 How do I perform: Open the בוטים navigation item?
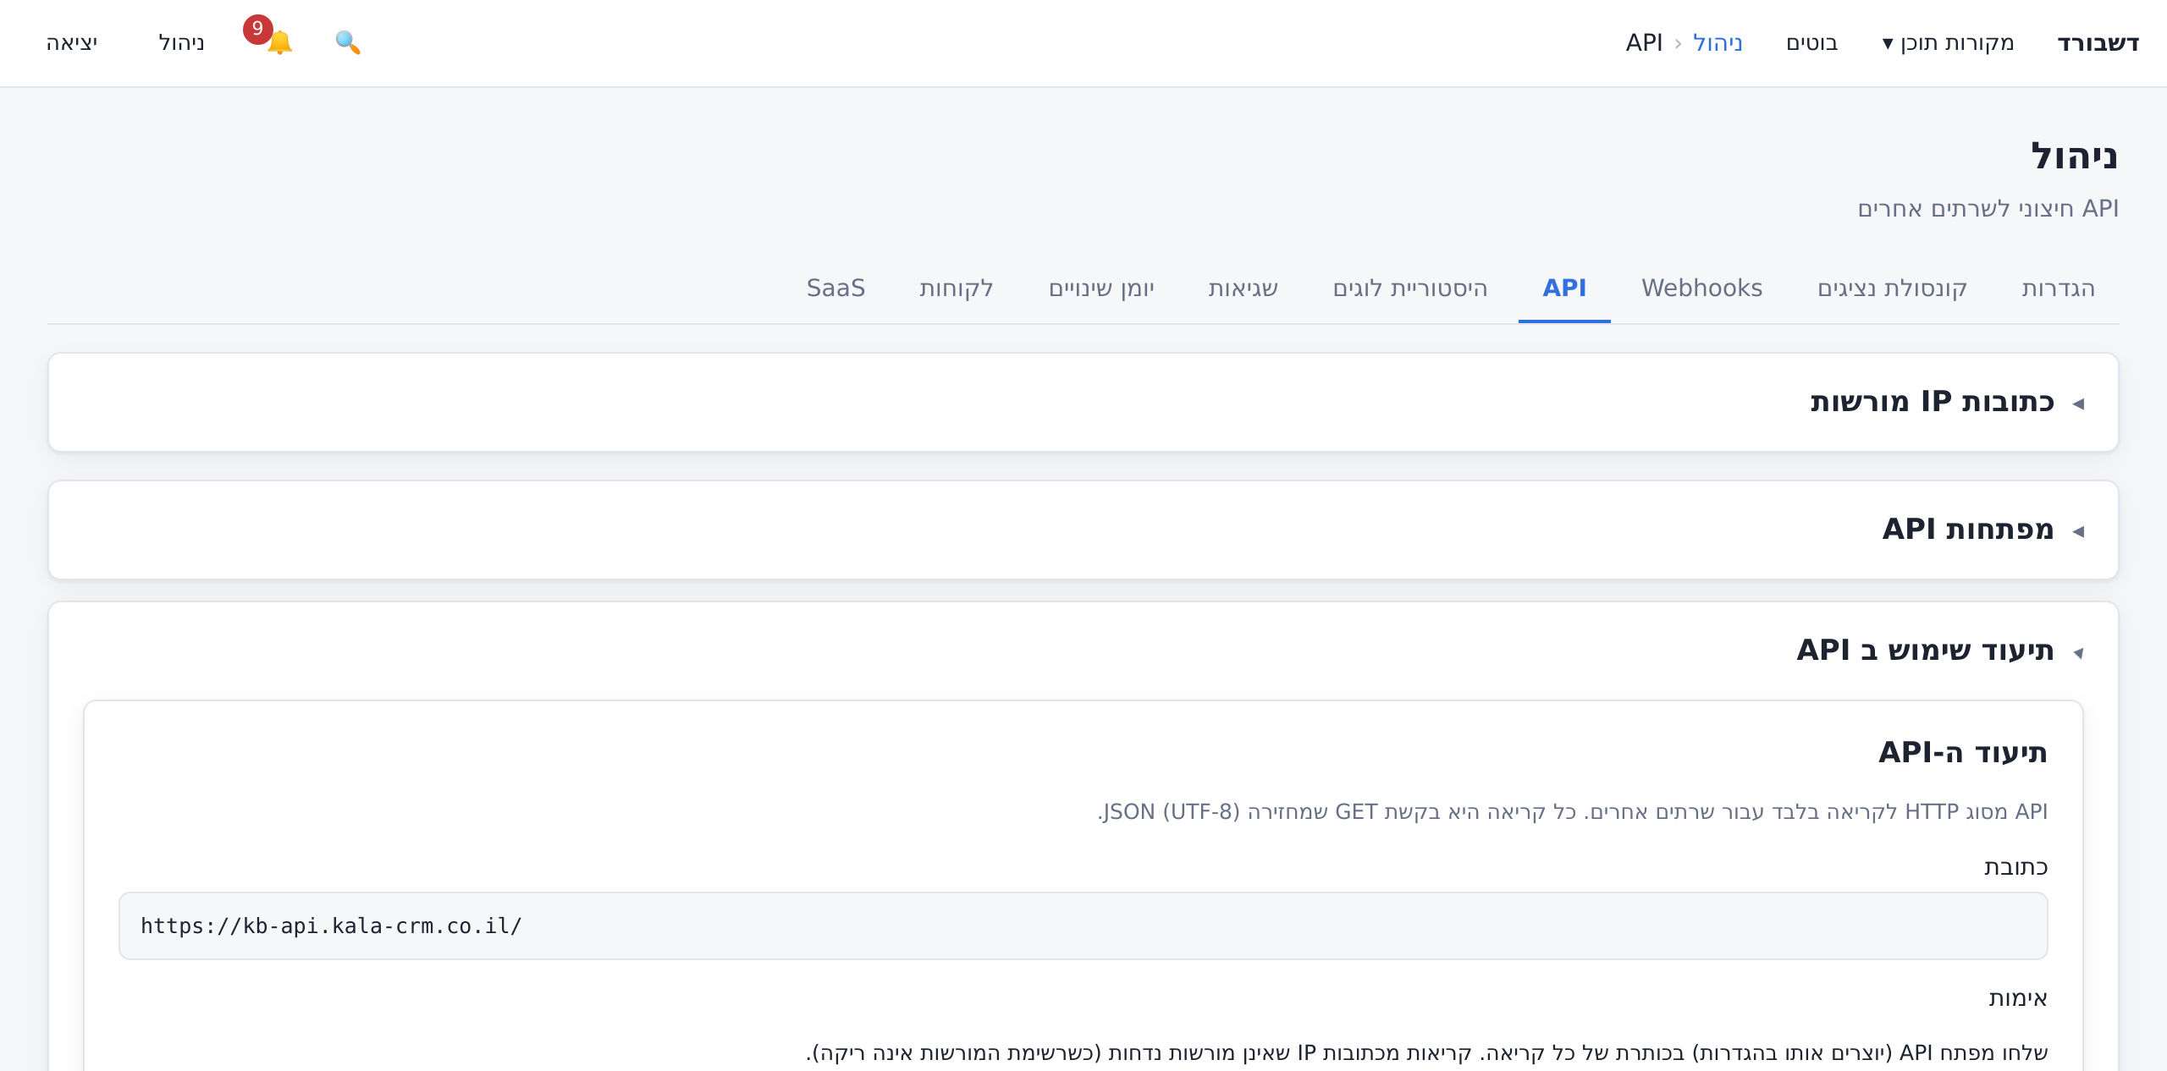pyautogui.click(x=1811, y=42)
